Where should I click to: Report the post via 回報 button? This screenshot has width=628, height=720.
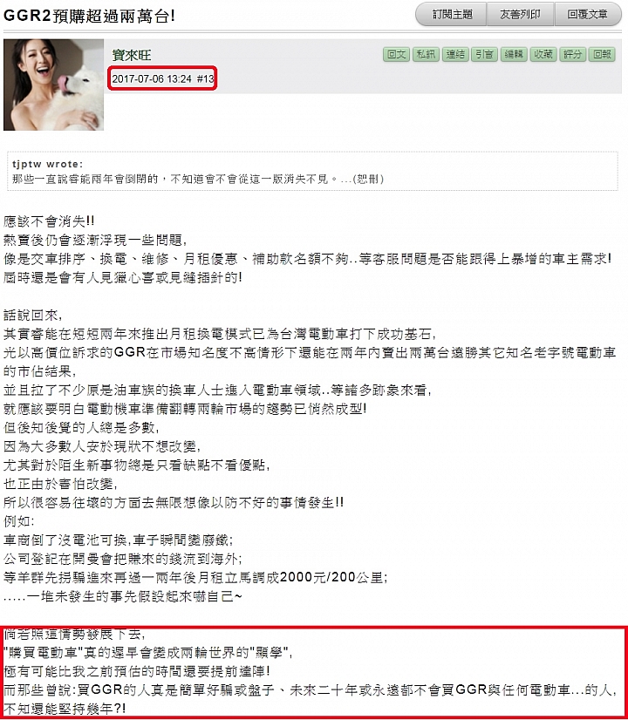click(x=602, y=55)
